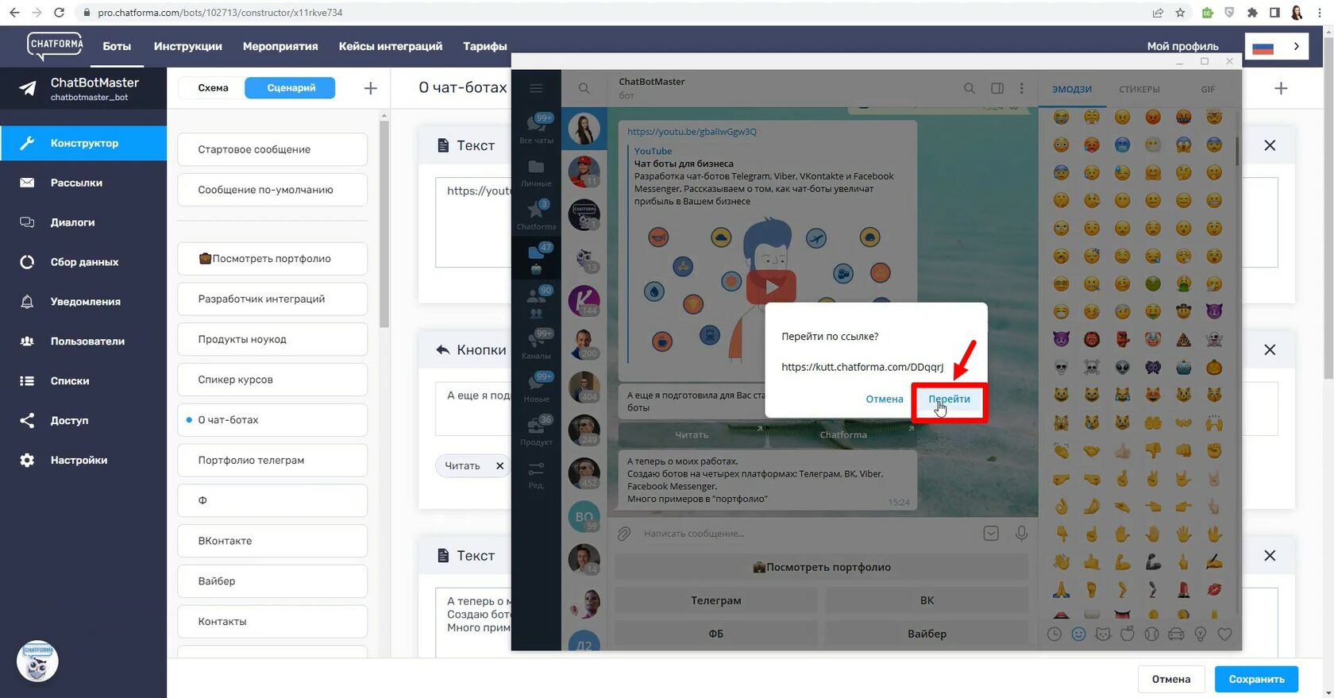Delete the Кнопки block with X
This screenshot has height=698, width=1334.
[1270, 349]
